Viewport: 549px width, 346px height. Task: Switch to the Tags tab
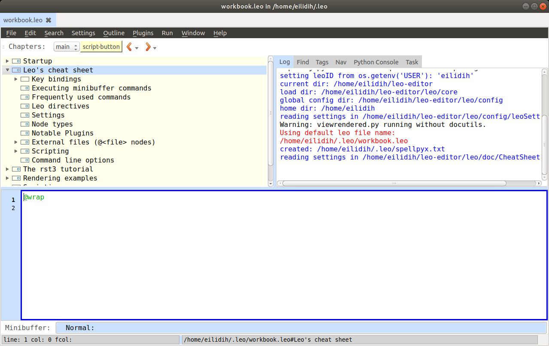click(322, 62)
